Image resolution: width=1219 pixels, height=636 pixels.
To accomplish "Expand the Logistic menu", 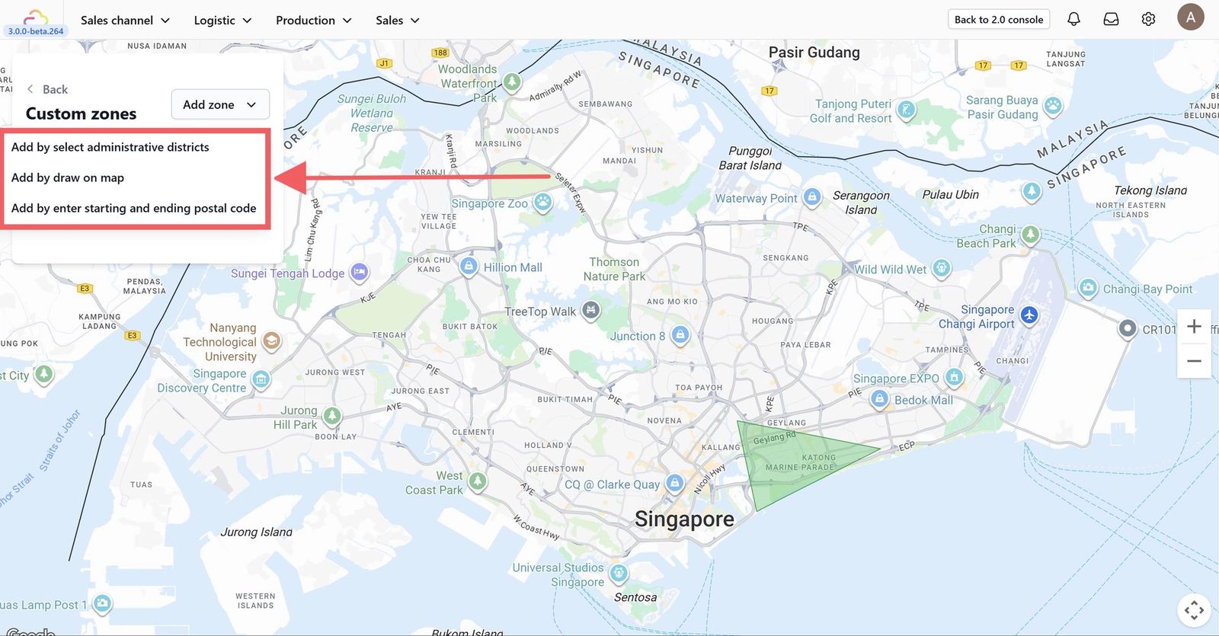I will pyautogui.click(x=222, y=20).
